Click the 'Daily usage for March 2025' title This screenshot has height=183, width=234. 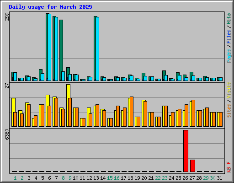[x=50, y=7]
